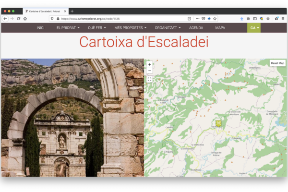Open the Agenda menu item
Image resolution: width=288 pixels, height=192 pixels.
pyautogui.click(x=196, y=28)
